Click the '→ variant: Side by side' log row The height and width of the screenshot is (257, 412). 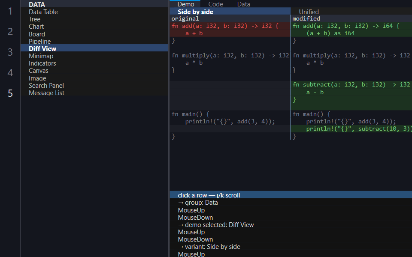coord(291,247)
